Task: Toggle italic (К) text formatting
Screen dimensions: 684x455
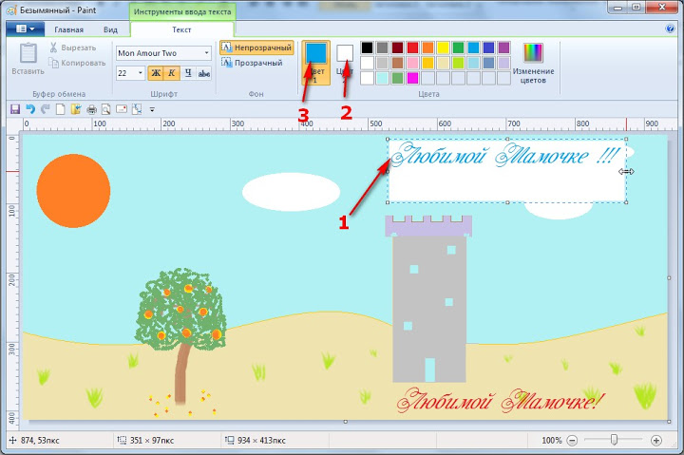Action: pyautogui.click(x=172, y=73)
